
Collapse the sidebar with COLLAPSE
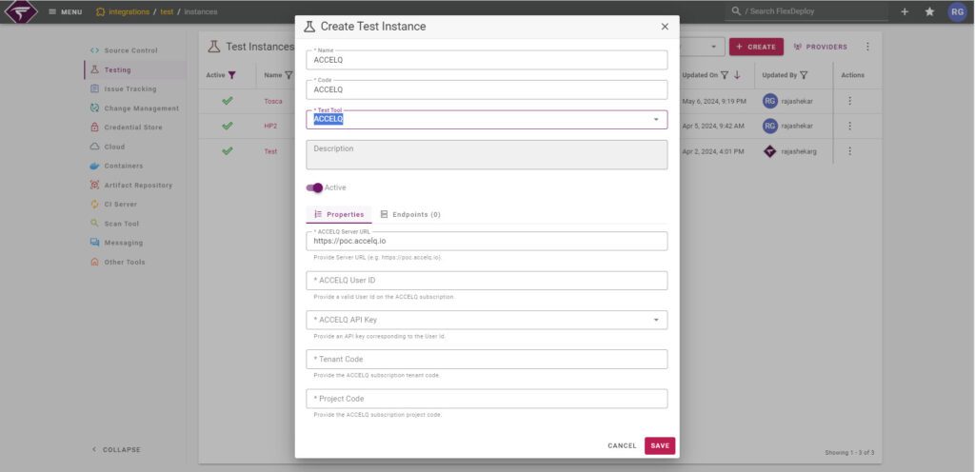click(116, 450)
